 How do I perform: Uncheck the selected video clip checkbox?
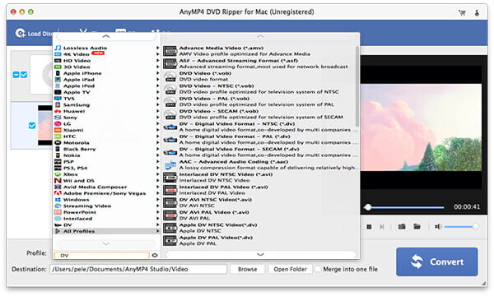pos(32,126)
